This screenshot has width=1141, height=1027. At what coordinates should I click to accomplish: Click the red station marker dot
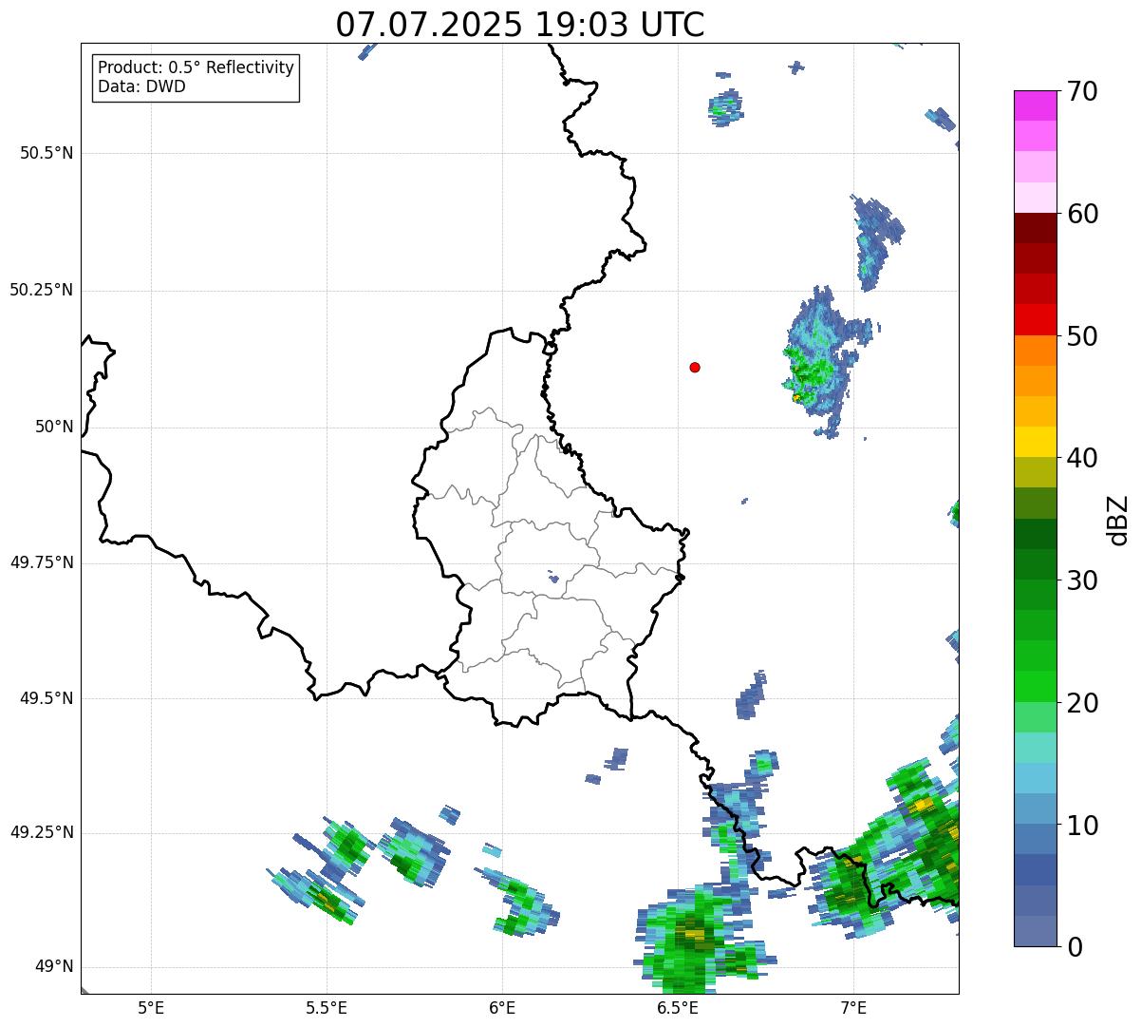[695, 367]
